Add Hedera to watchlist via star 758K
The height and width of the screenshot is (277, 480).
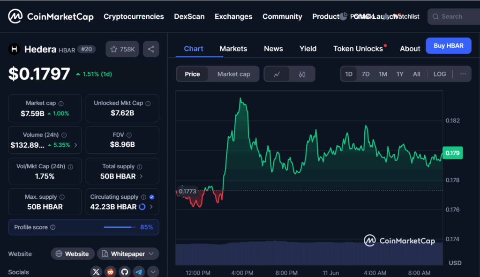point(122,49)
